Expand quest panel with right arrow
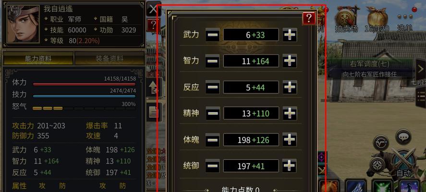Screen dimensions: 426x192 click(x=420, y=70)
